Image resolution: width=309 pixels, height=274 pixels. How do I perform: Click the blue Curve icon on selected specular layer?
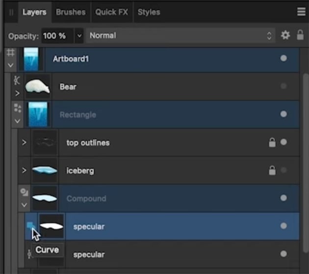[x=30, y=225]
